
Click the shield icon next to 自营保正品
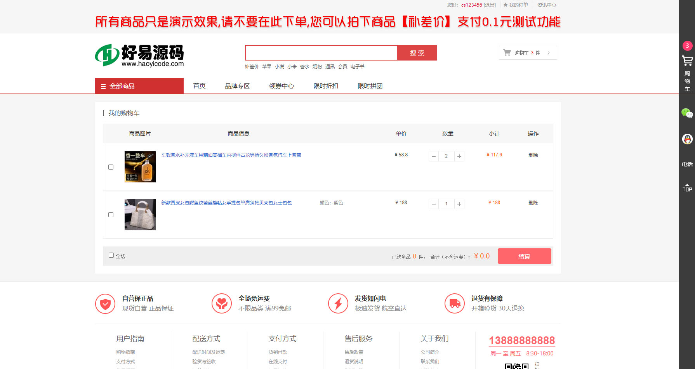(x=105, y=303)
